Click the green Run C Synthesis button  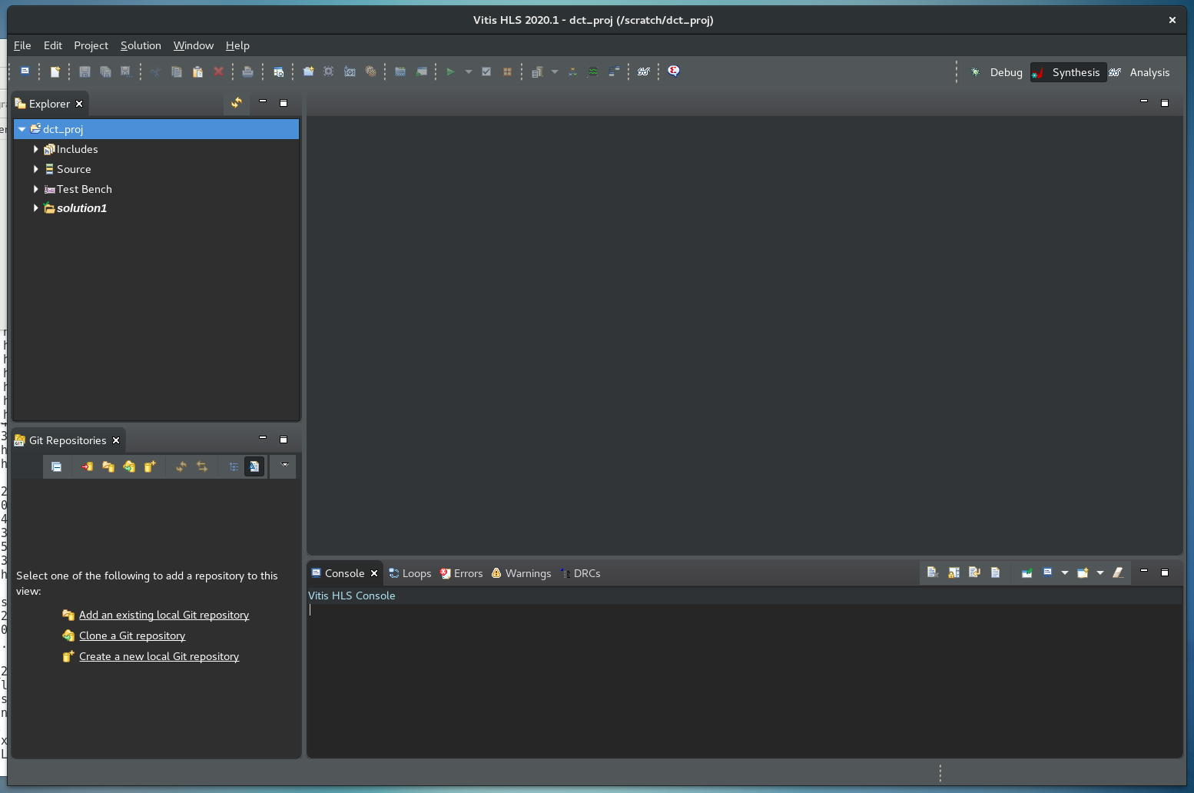click(450, 72)
